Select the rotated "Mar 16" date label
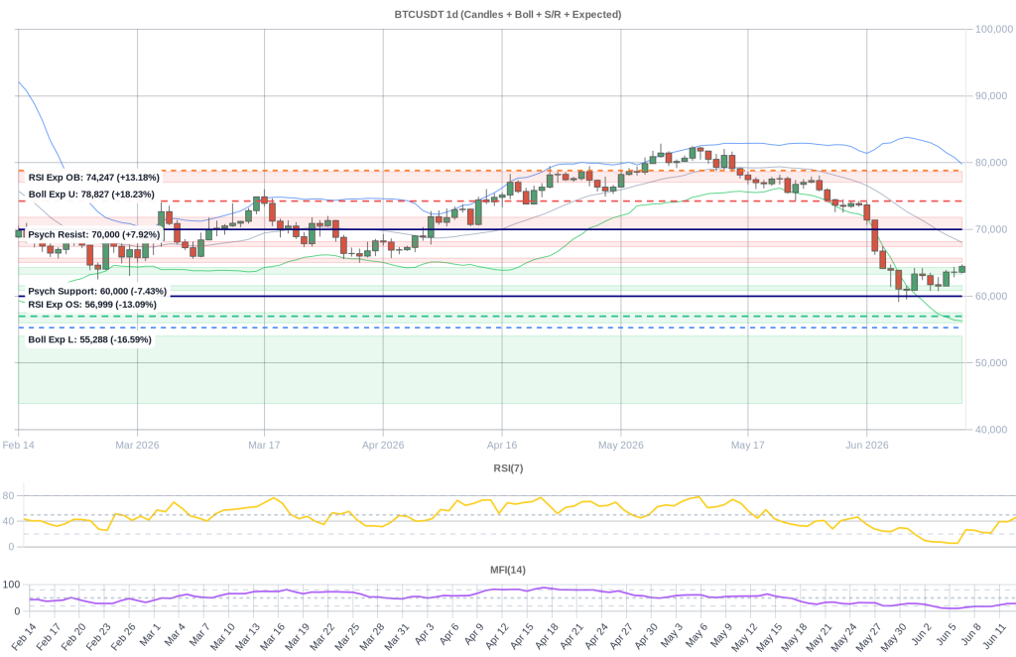The width and height of the screenshot is (1016, 657). tap(272, 637)
